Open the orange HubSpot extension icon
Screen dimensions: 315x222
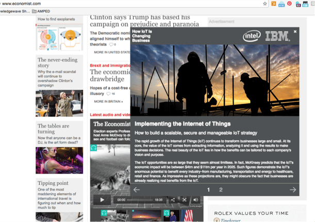pos(273,4)
